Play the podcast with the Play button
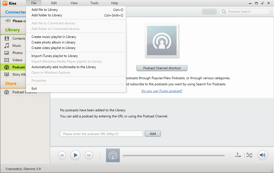This screenshot has height=173, width=274. pos(76,155)
